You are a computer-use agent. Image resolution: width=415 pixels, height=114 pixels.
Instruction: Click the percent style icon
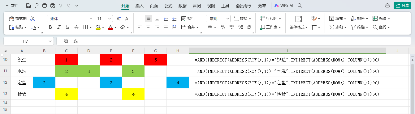click(223, 27)
